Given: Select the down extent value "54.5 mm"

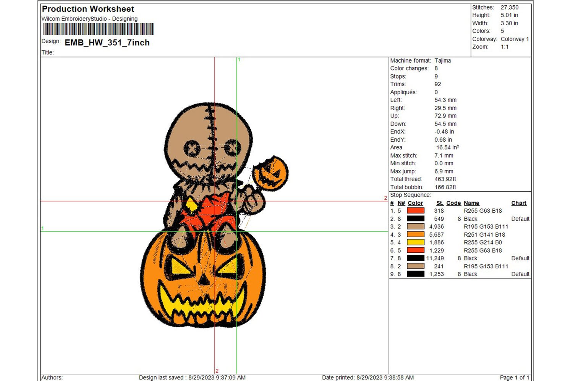Looking at the screenshot, I should [445, 124].
